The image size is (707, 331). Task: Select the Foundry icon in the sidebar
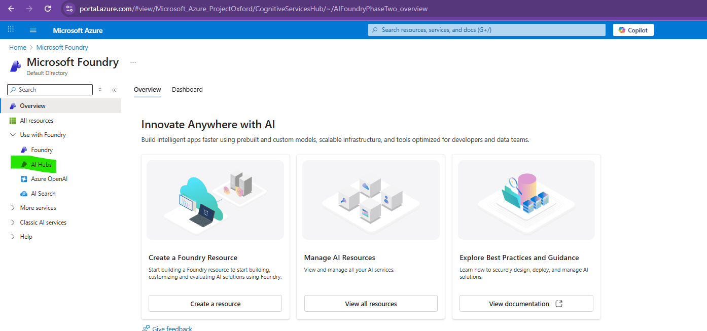(39, 150)
